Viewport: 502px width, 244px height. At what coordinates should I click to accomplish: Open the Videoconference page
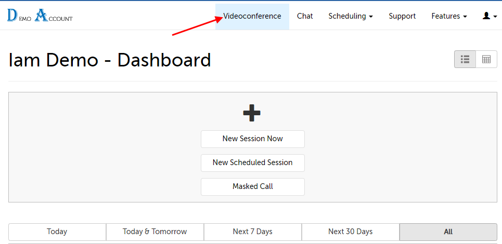(x=252, y=16)
